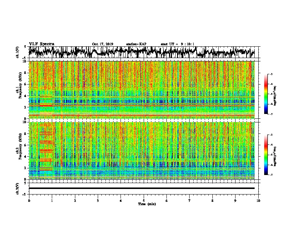Click the ch.2 color bar "-3" label
291x225 pixels.
[x=271, y=135]
